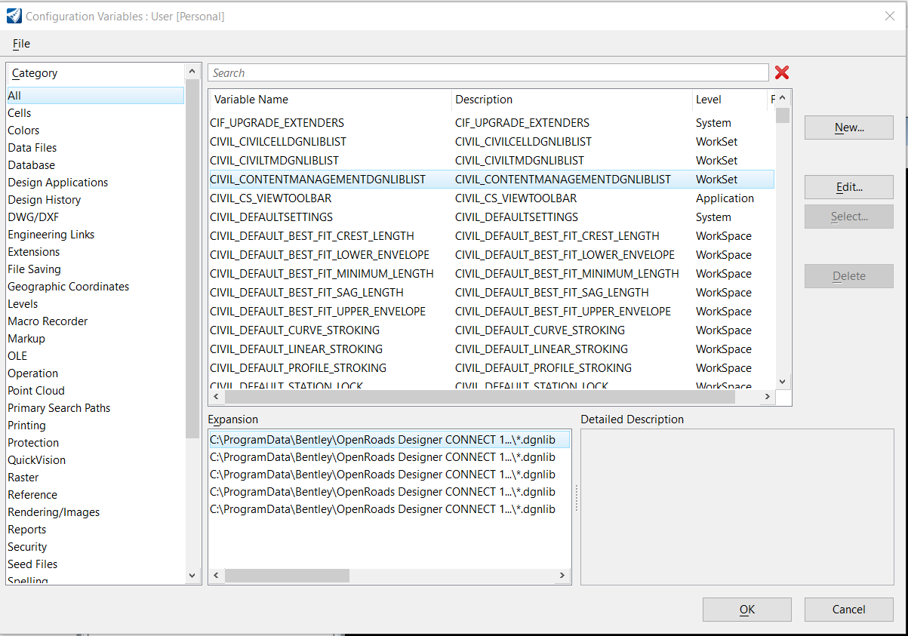The width and height of the screenshot is (908, 636).
Task: Select the CIVIL_DEFAULT_BEST_FIT_MINIMUM_LENGTH variable row
Action: tap(491, 274)
